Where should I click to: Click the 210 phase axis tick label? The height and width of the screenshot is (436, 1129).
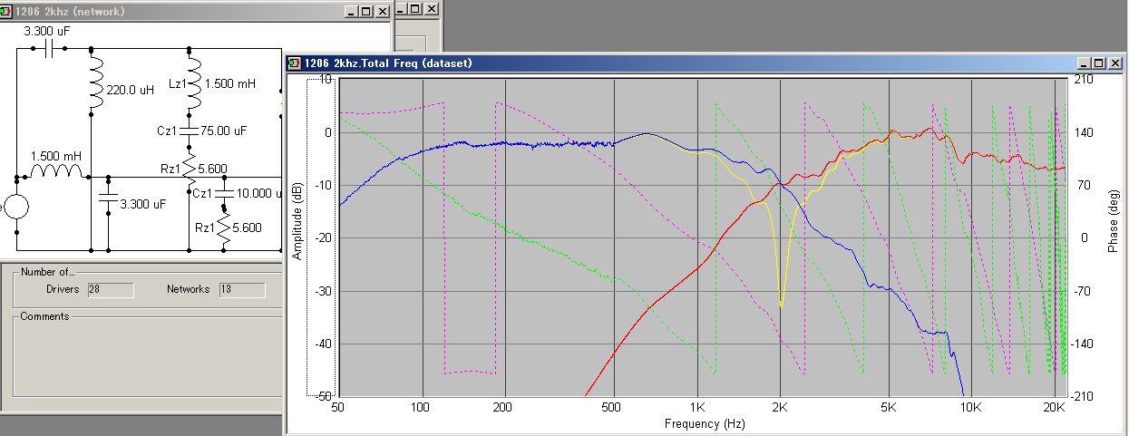[x=1085, y=80]
